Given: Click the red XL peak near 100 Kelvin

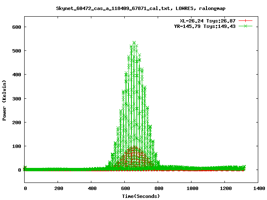Looking at the screenshot, I should click(x=134, y=147).
